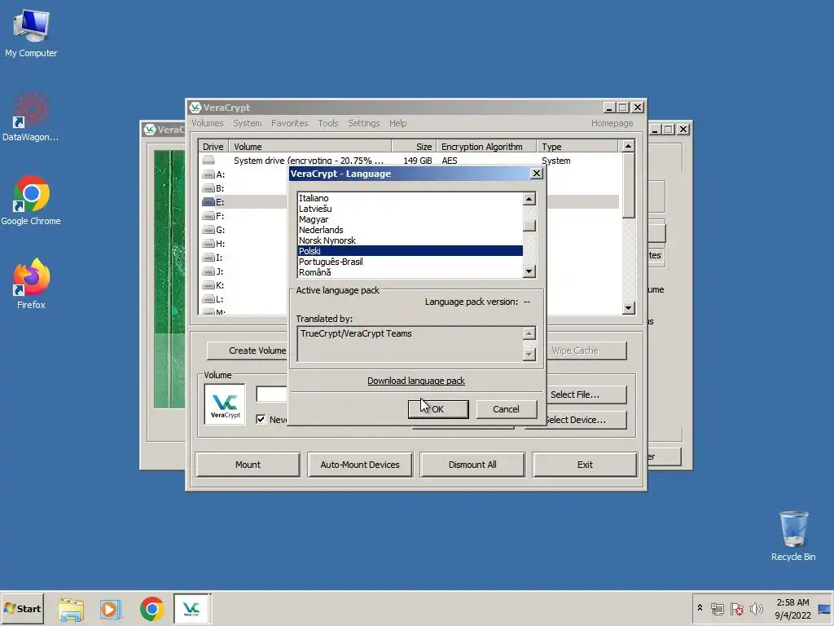Screen dimensions: 834x626
Task: Open Action Center flag tray icon
Action: (736, 608)
